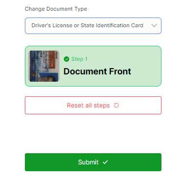180x179 pixels.
Task: Click the Submit text label
Action: coord(88,162)
